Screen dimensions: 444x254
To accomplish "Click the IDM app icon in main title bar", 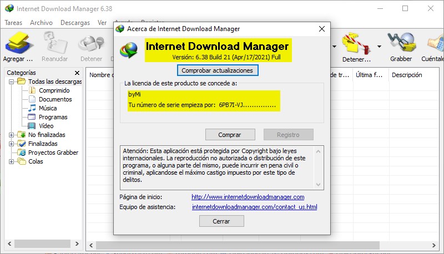I will [9, 8].
